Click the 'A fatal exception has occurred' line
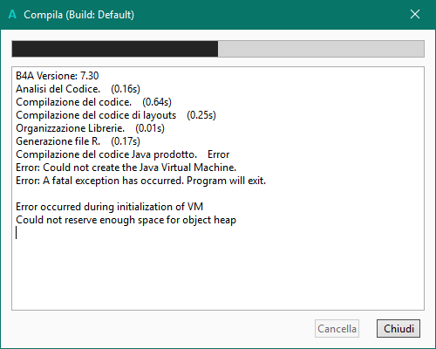 pos(140,181)
